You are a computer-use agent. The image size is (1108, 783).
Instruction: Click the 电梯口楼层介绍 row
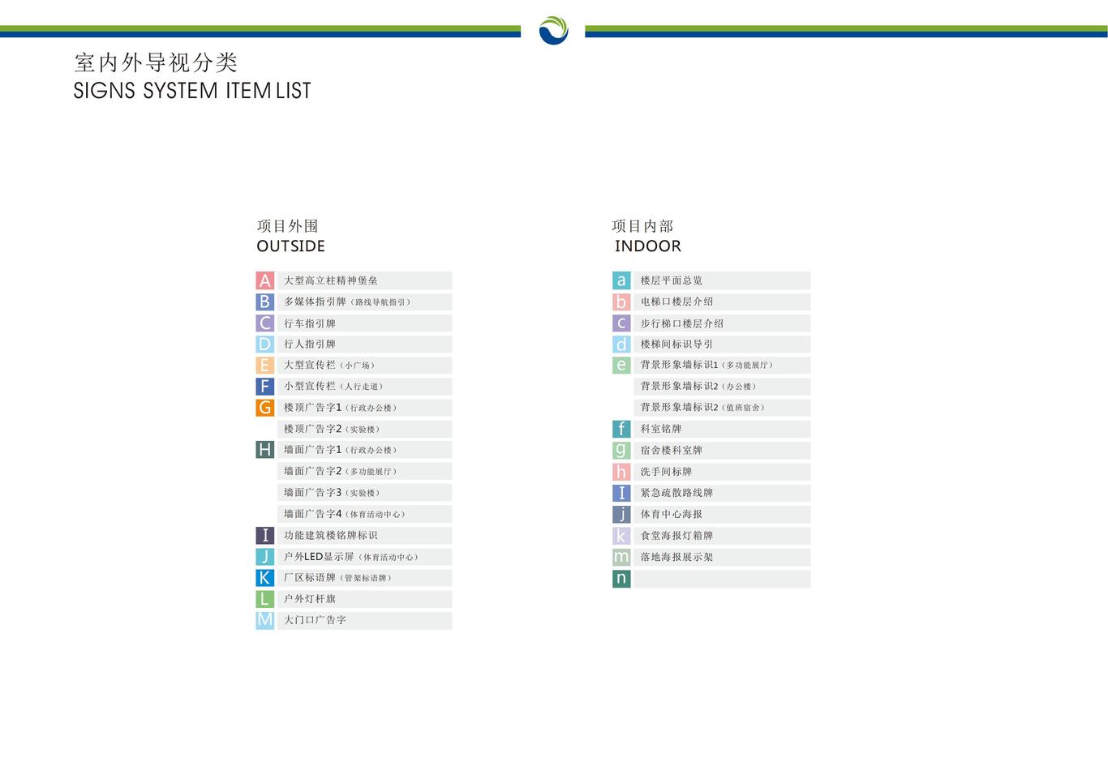[x=722, y=302]
